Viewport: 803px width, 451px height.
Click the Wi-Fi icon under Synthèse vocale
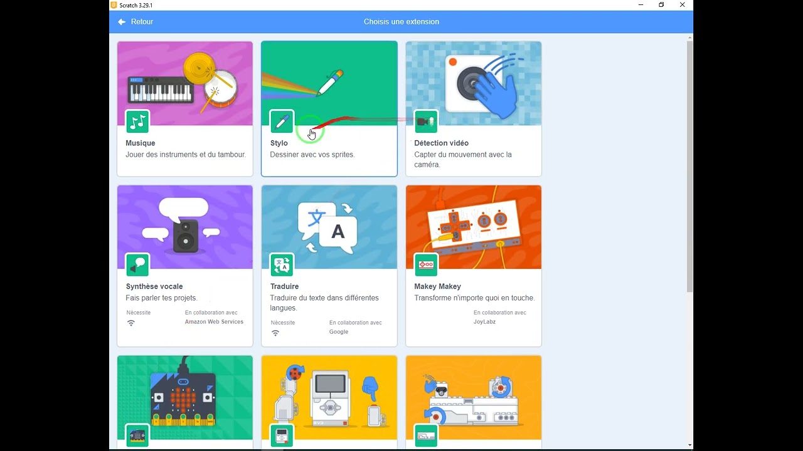(x=131, y=323)
